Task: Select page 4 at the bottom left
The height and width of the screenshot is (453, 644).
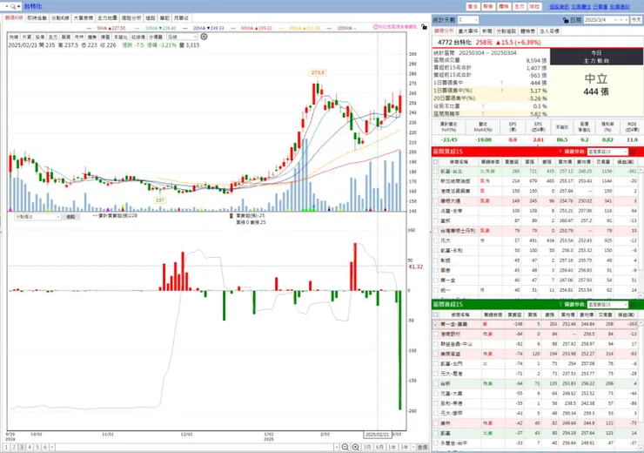Action: pyautogui.click(x=30, y=447)
